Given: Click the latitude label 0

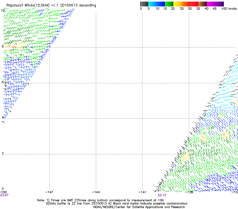Looking at the screenshot, I should (x=3, y=189).
